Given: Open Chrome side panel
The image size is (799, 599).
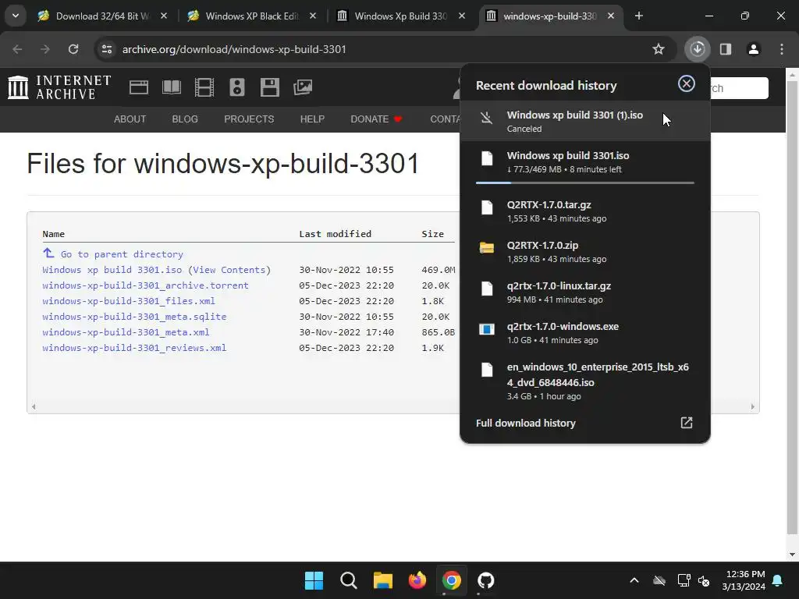Looking at the screenshot, I should click(726, 49).
